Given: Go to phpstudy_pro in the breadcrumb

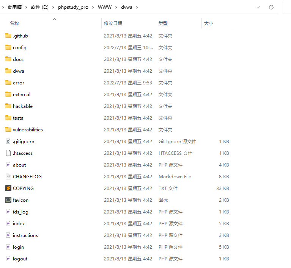Looking at the screenshot, I should 73,7.
